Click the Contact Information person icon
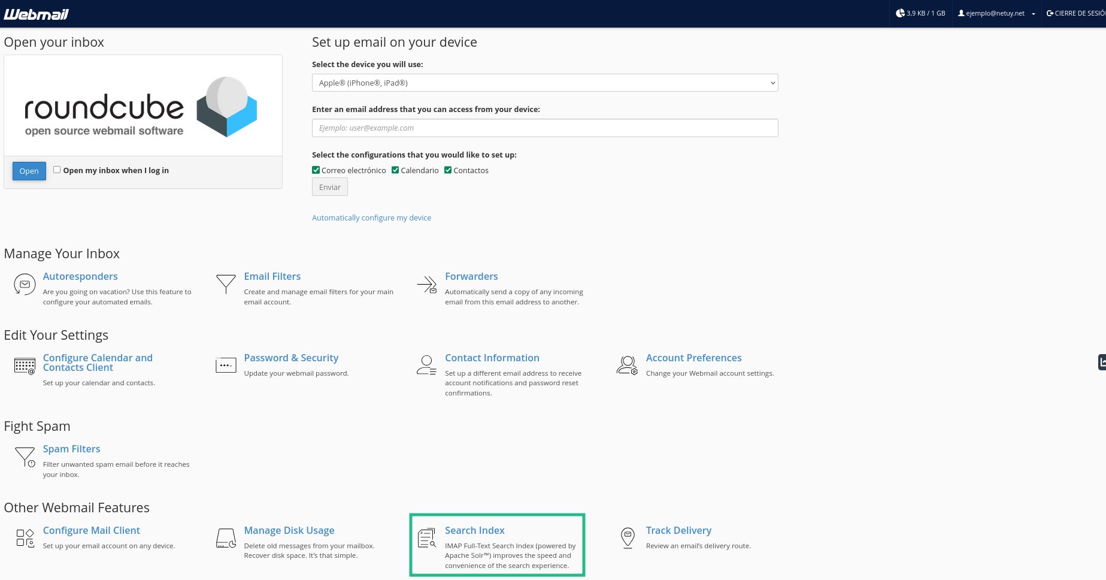 pyautogui.click(x=426, y=365)
